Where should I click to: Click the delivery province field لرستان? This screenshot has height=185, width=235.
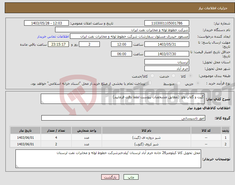click(167, 62)
